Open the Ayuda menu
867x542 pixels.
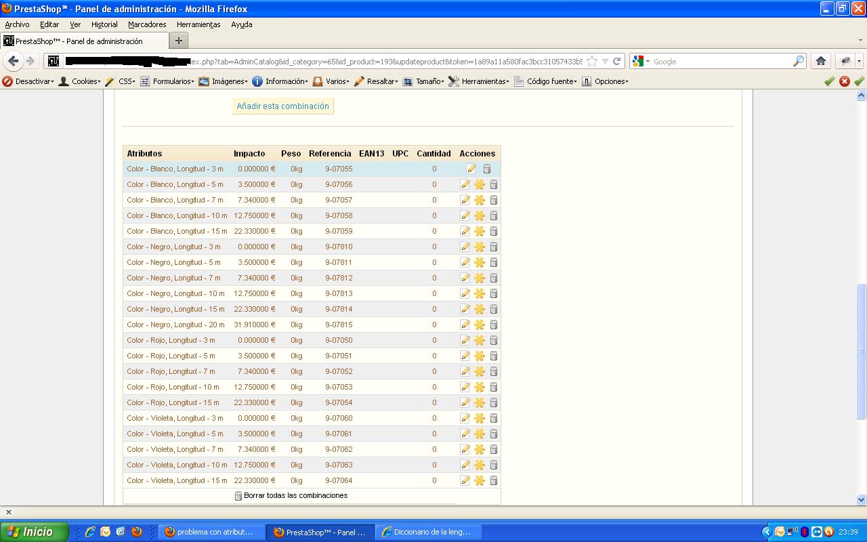pyautogui.click(x=242, y=24)
